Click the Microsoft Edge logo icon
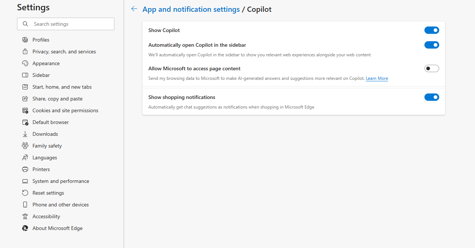The width and height of the screenshot is (475, 248). pyautogui.click(x=25, y=228)
